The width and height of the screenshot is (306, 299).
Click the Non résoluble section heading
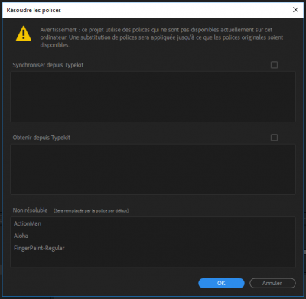(30, 210)
